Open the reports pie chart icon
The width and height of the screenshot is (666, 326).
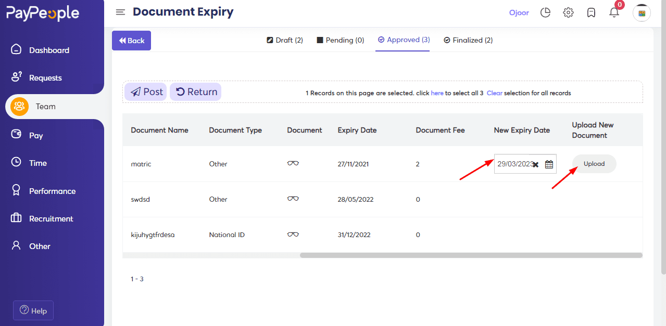545,12
